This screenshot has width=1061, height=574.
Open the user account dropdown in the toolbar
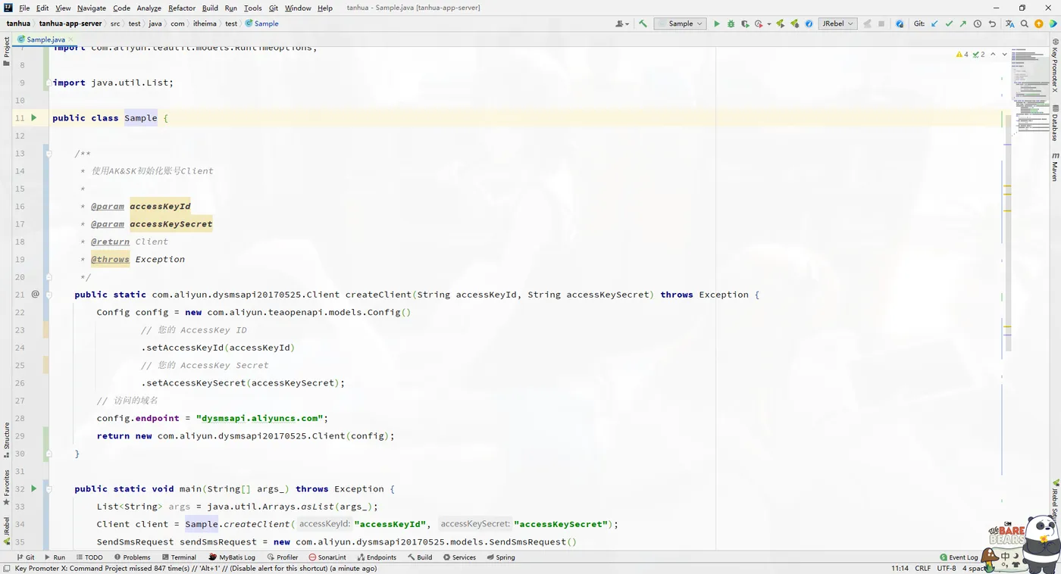click(x=623, y=23)
